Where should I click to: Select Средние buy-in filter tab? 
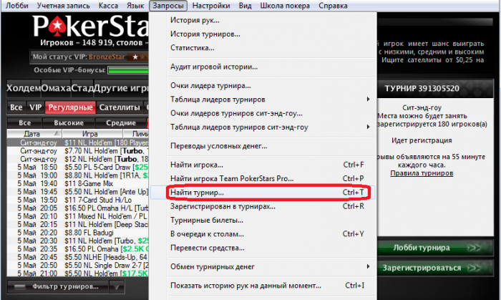click(121, 122)
